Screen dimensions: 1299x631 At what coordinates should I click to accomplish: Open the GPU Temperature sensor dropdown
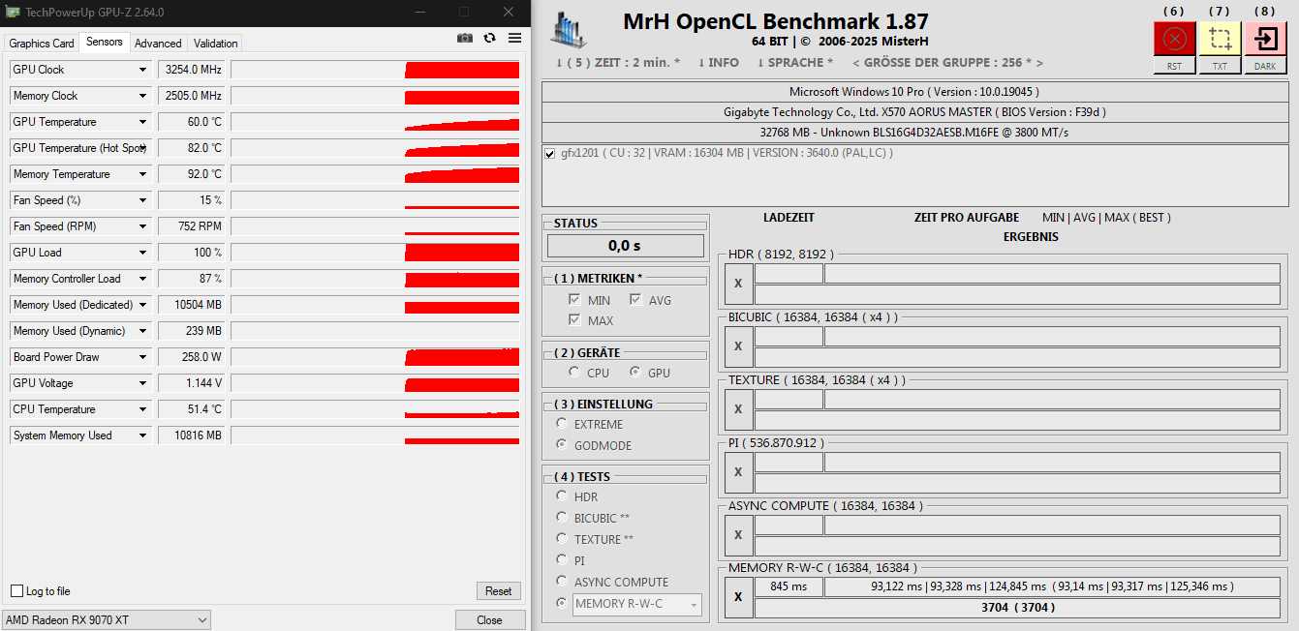click(x=143, y=122)
